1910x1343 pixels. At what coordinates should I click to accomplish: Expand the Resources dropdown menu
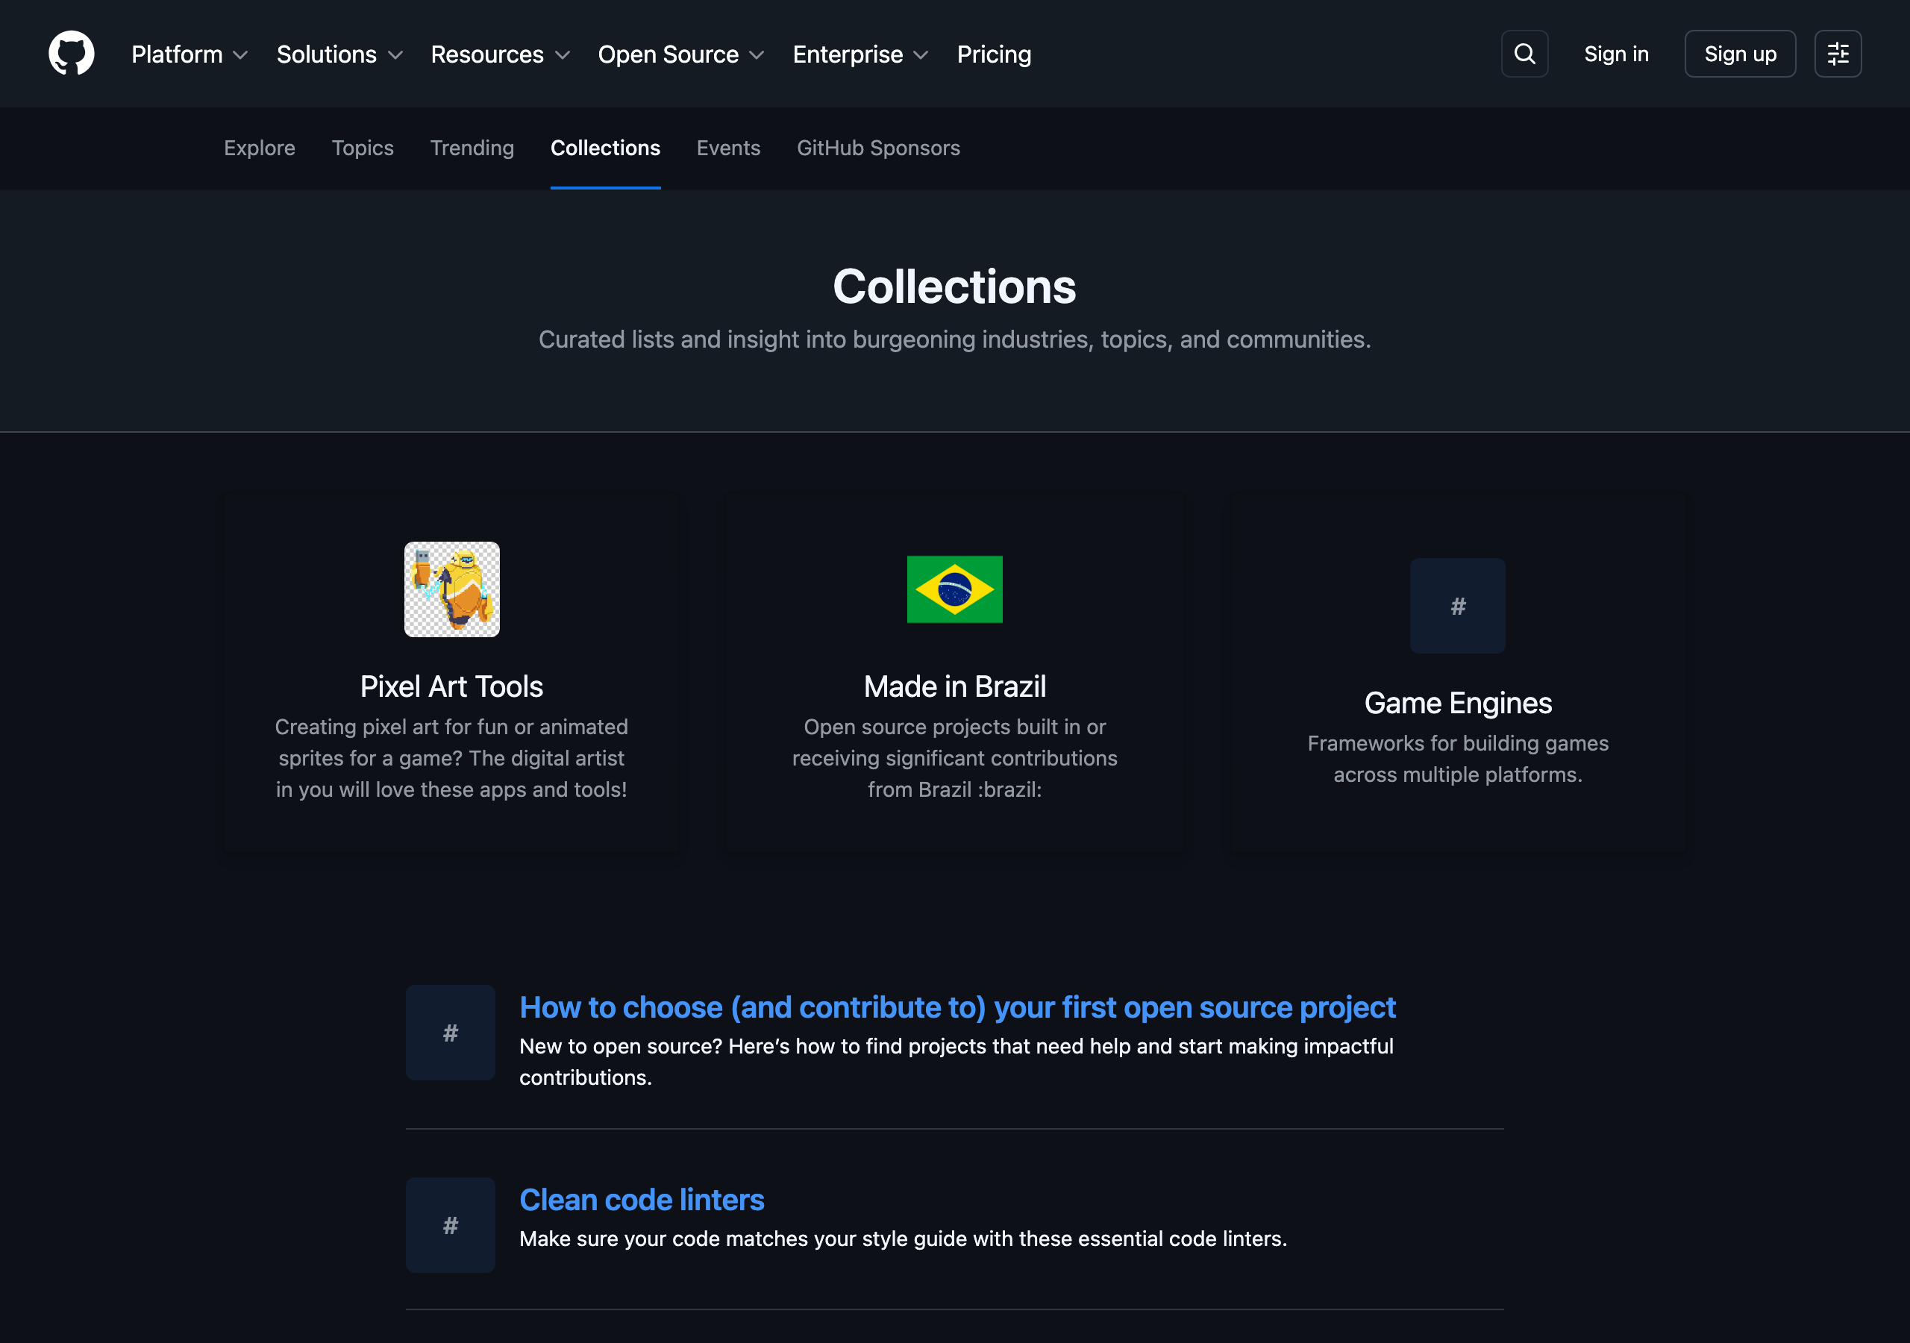click(500, 54)
